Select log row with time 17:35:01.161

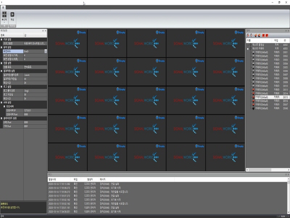click(167, 207)
